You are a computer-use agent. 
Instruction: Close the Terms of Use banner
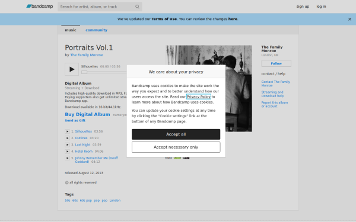[349, 20]
